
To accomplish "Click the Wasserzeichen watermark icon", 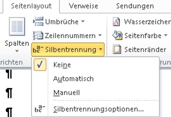I will pyautogui.click(x=117, y=22).
